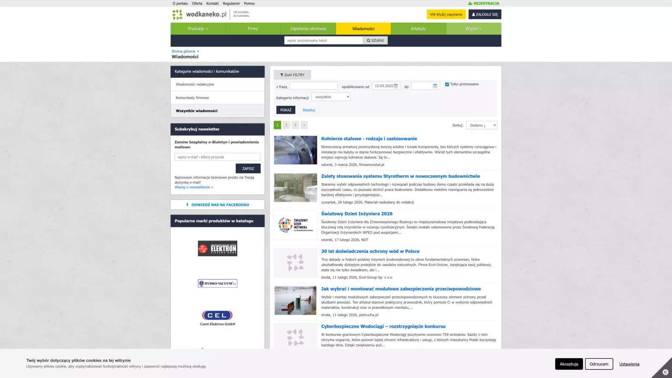
Task: Switch to the 'Zapytania ofertowe' tab
Action: [x=308, y=29]
